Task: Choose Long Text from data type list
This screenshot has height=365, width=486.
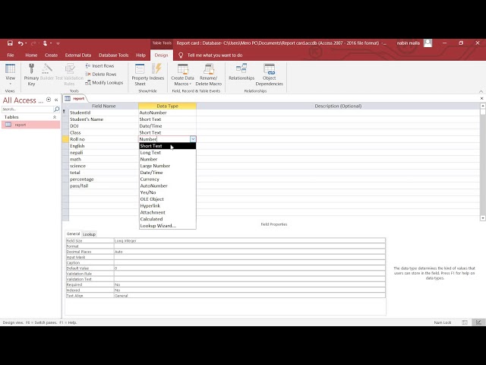Action: 167,152
